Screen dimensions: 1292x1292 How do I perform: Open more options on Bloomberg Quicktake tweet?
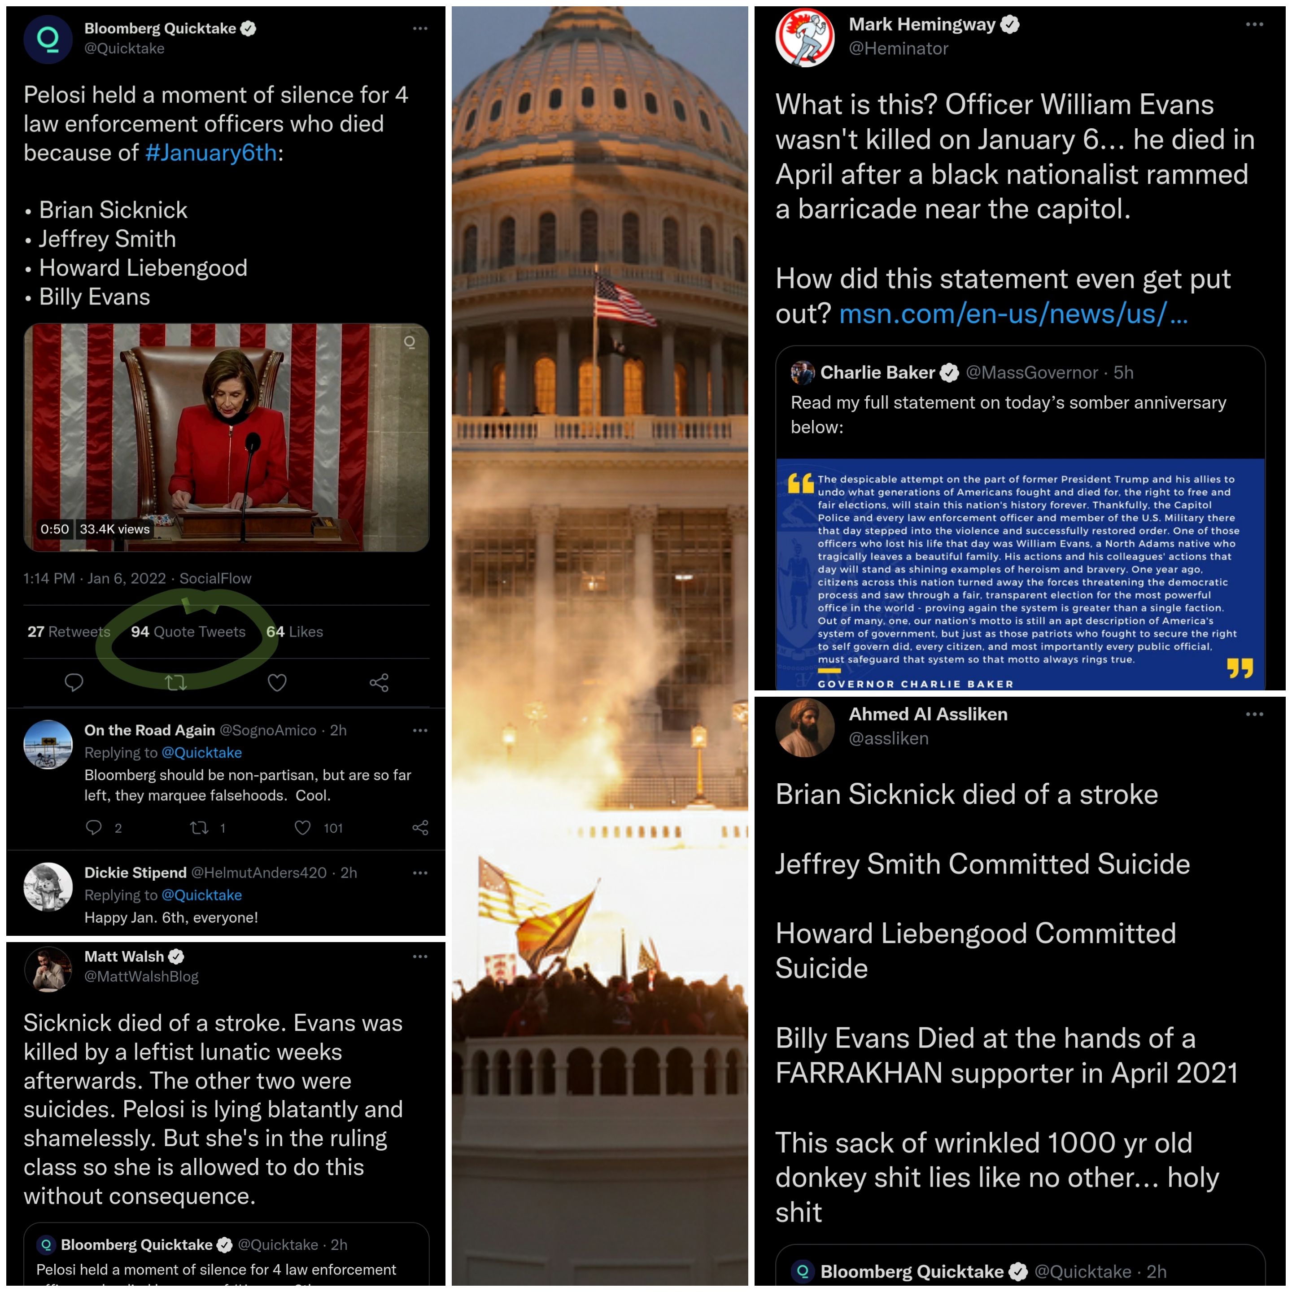(x=420, y=28)
